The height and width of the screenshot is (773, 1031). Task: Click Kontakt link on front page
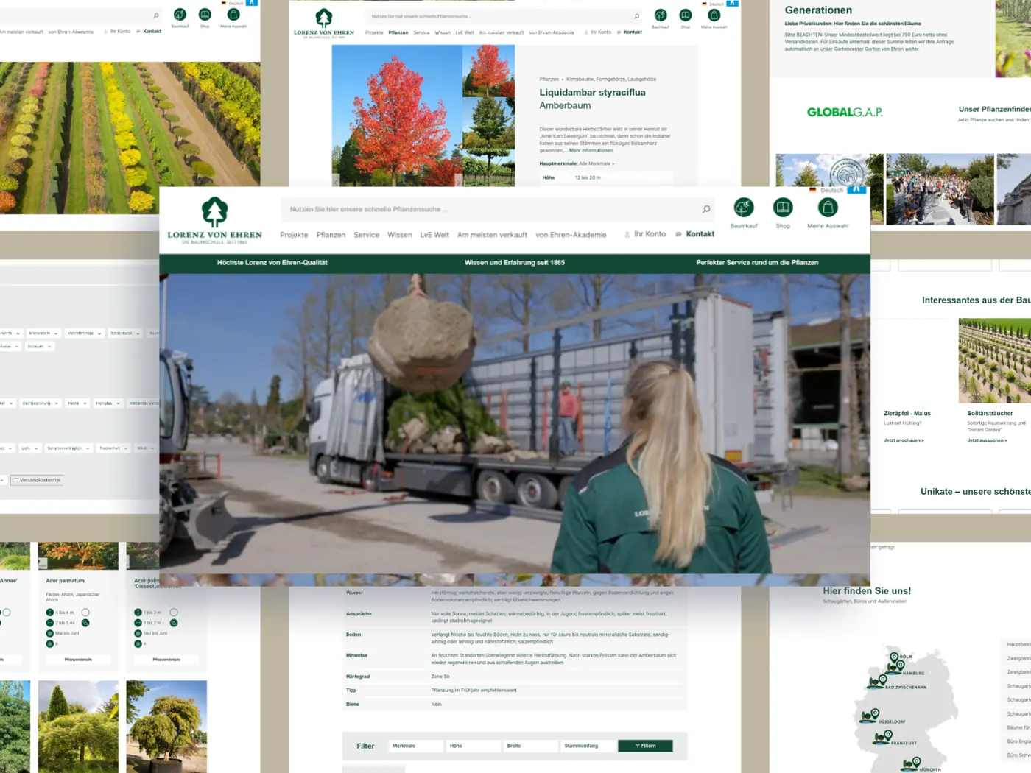695,234
